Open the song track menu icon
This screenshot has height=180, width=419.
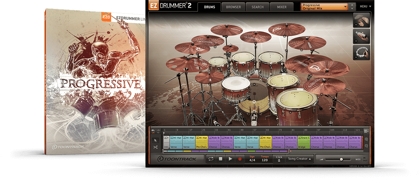(x=366, y=131)
